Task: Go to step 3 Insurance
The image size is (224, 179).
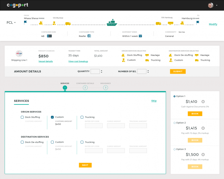Action: point(105,88)
